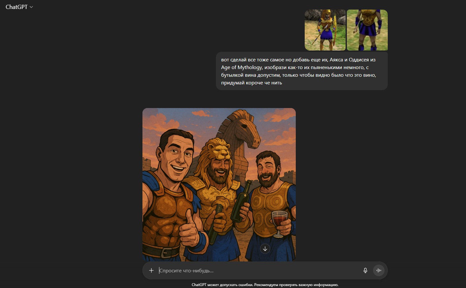This screenshot has width=466, height=288.
Task: Open the generated Trojan horse image
Action: coord(219,185)
